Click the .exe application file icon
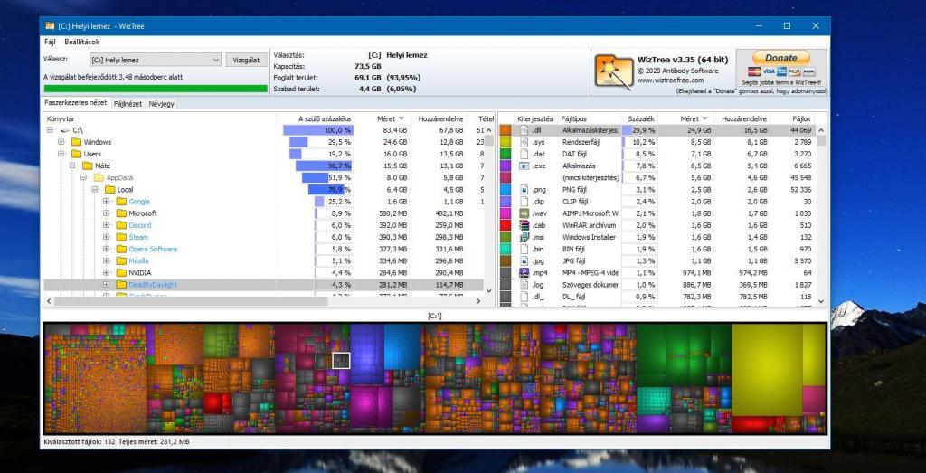Screen dimensions: 926x473 pos(524,166)
